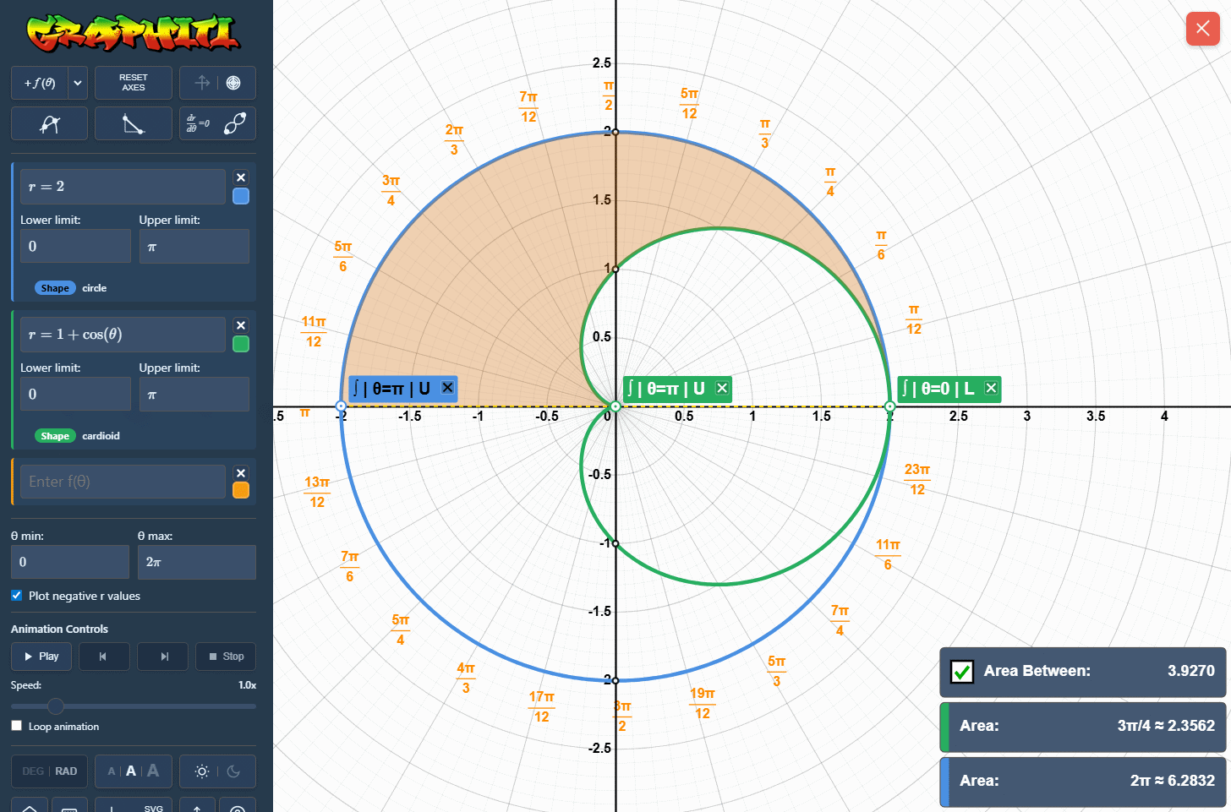The width and height of the screenshot is (1231, 812).
Task: Choose the small font size A
Action: click(x=112, y=771)
